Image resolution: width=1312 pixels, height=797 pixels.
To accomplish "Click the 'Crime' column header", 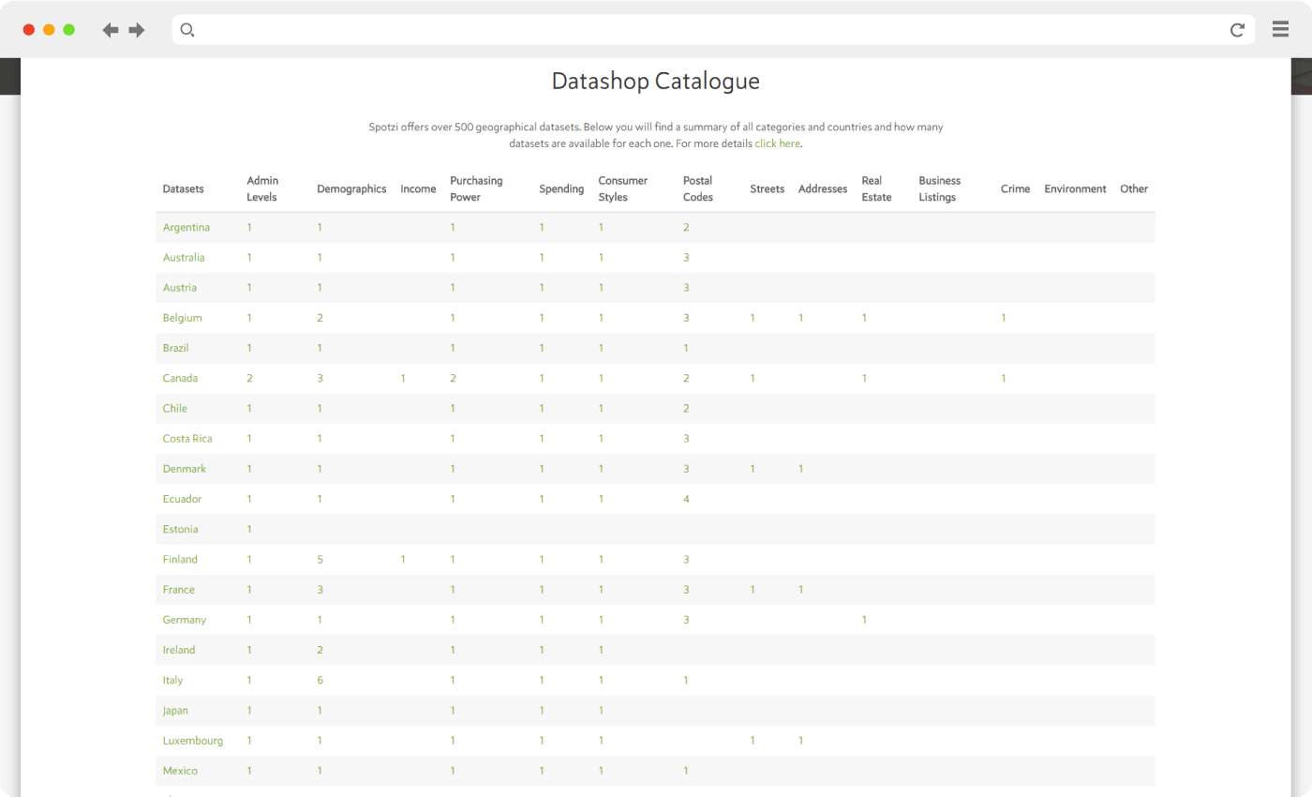I will (x=1015, y=188).
